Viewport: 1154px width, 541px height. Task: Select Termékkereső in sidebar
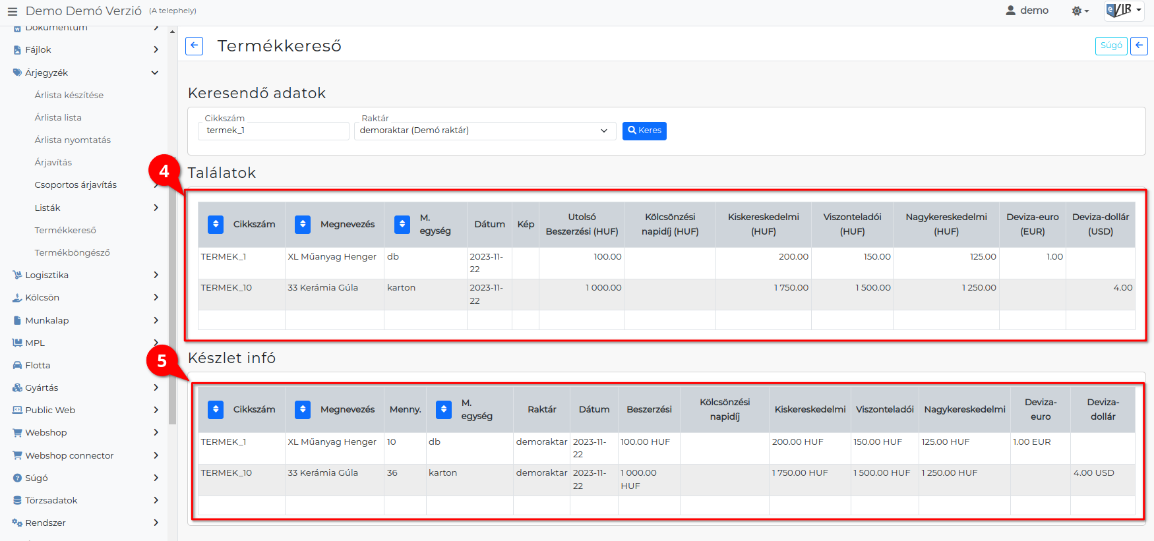65,230
